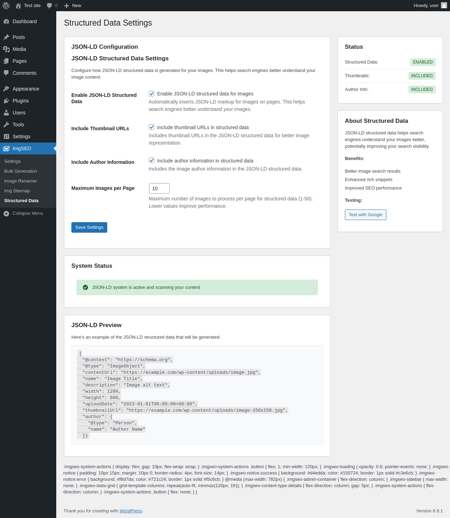Click "Enhanced rich snippets" text
This screenshot has height=518, width=450.
pyautogui.click(x=368, y=180)
